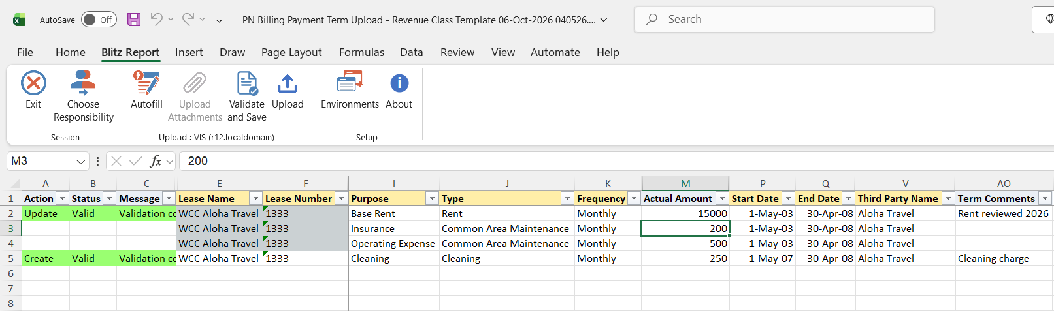This screenshot has height=311, width=1054.
Task: Open the Type column filter dropdown
Action: click(x=567, y=198)
